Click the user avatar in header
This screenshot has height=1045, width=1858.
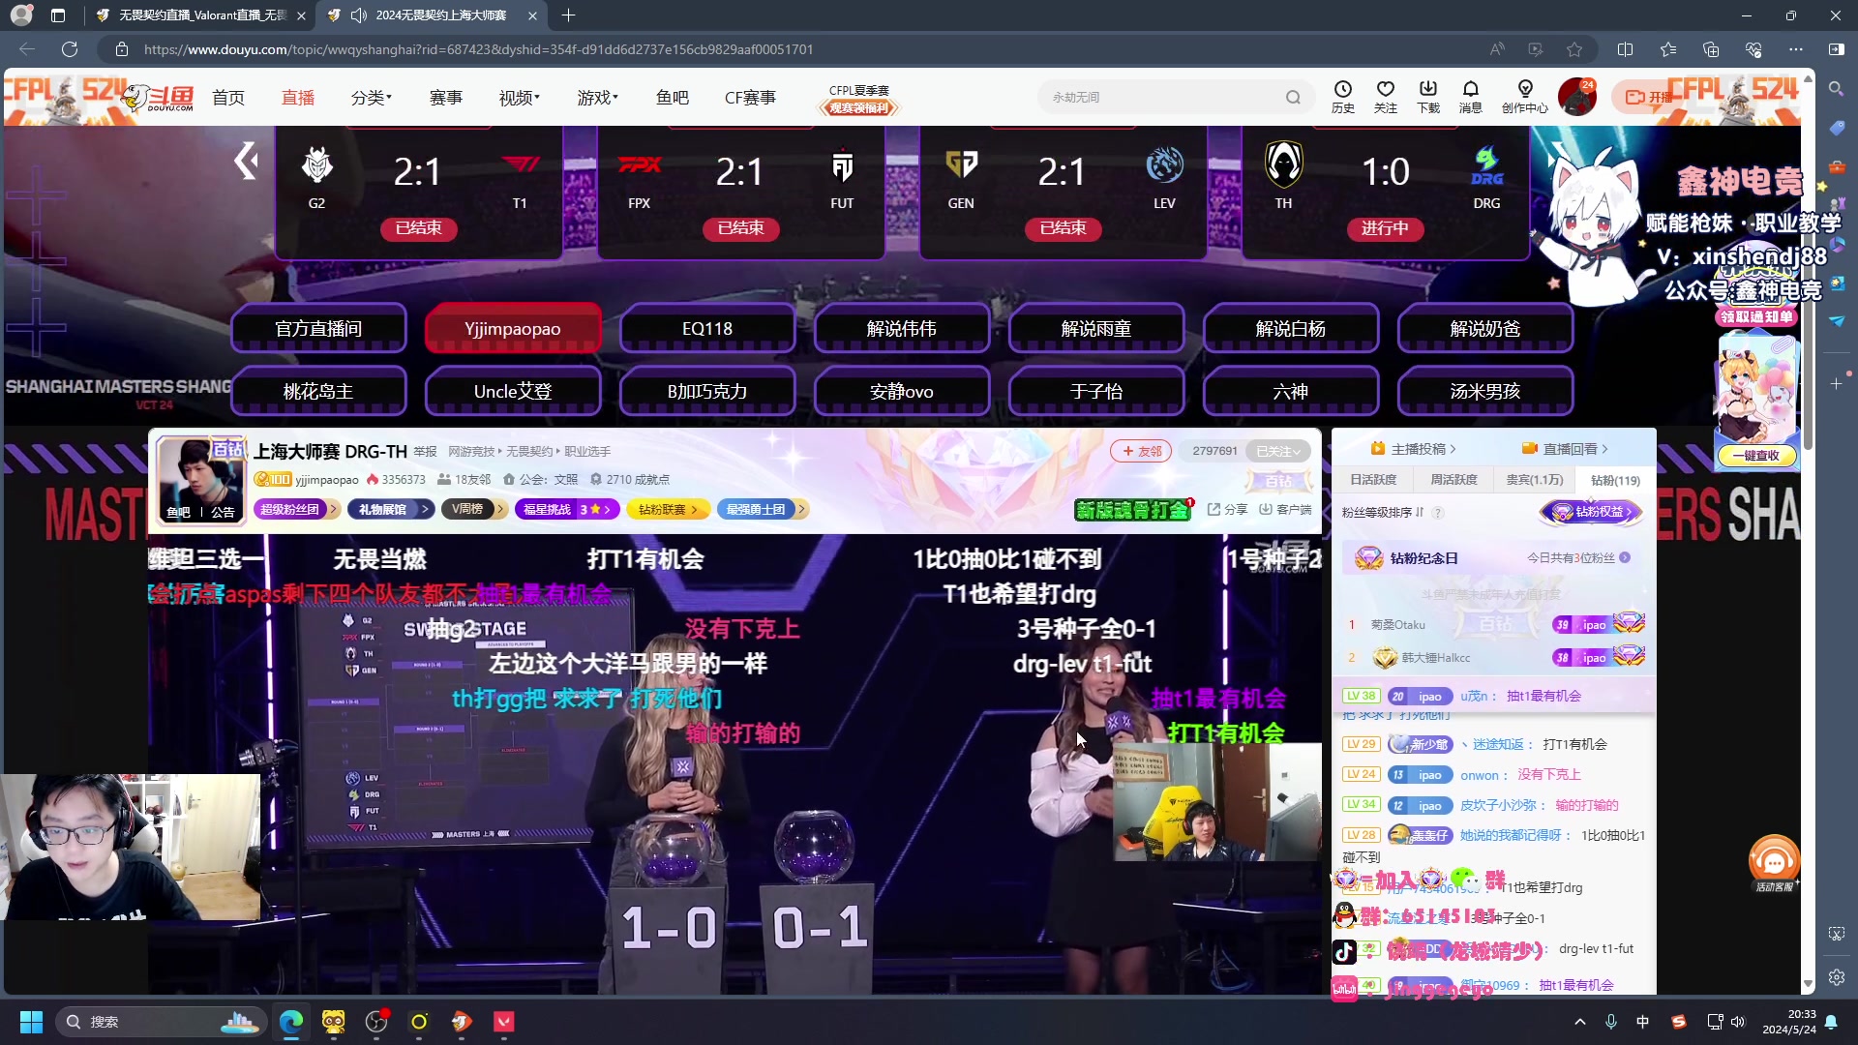click(x=1577, y=97)
